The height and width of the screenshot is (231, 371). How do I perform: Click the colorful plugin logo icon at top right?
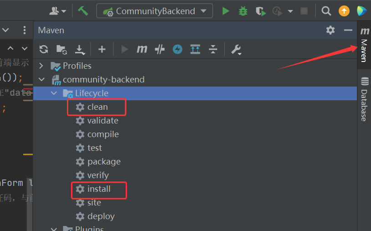[x=361, y=11]
